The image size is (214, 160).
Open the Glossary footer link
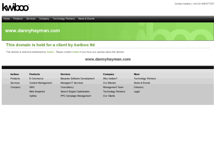point(139,87)
